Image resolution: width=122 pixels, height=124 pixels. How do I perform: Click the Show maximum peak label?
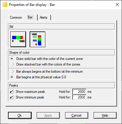[x=30, y=92]
